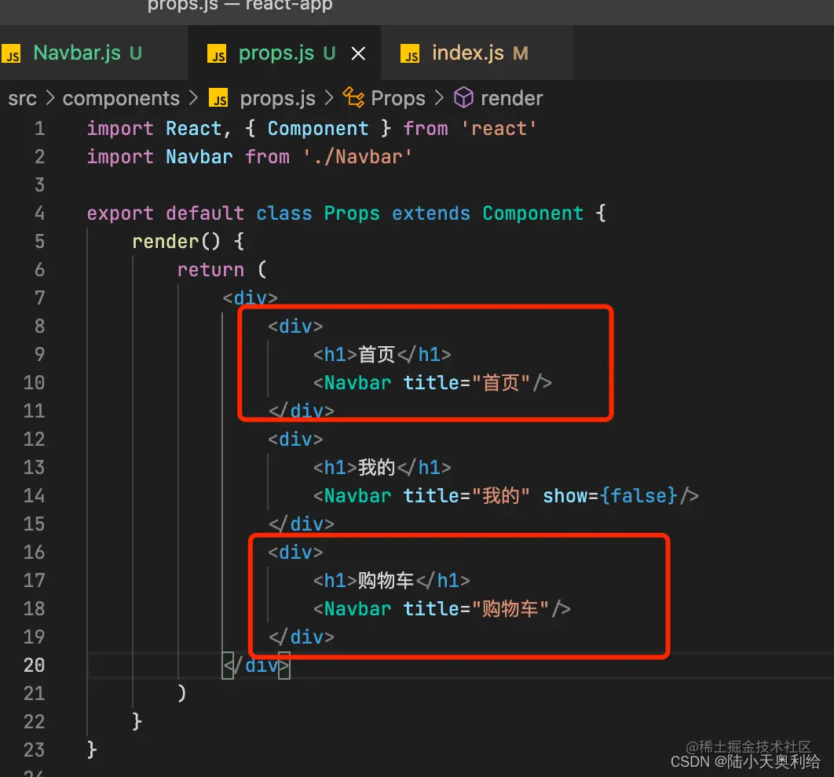Click the Props class name on line 4
Screen dimensions: 834x777
(352, 213)
